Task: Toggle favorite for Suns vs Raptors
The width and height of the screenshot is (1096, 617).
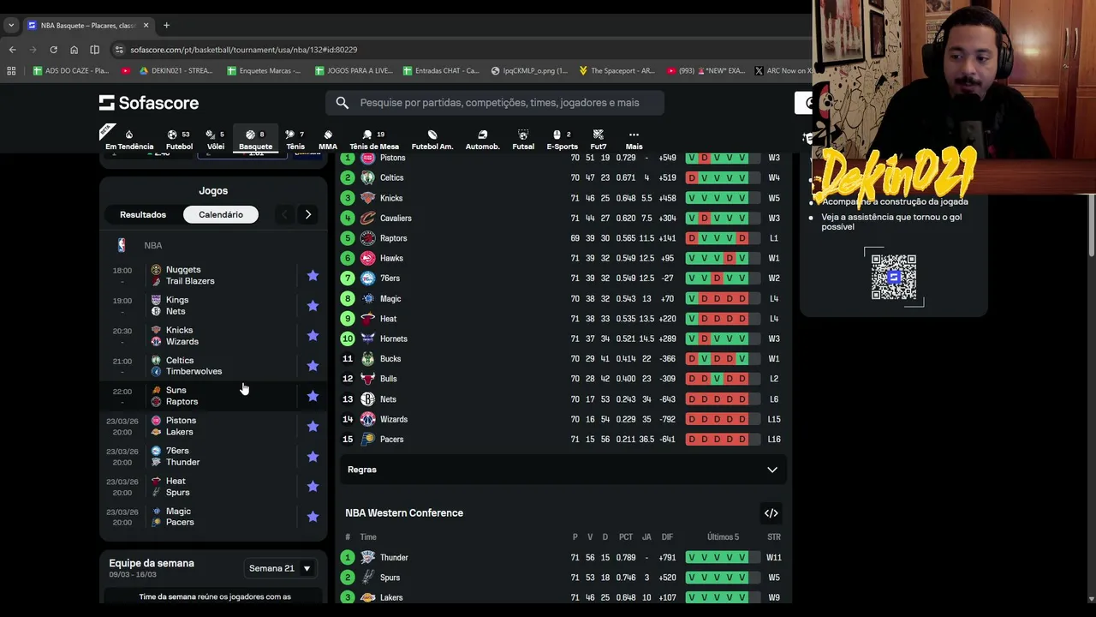Action: click(x=313, y=396)
